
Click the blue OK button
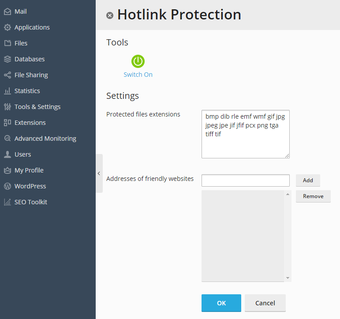[221, 303]
